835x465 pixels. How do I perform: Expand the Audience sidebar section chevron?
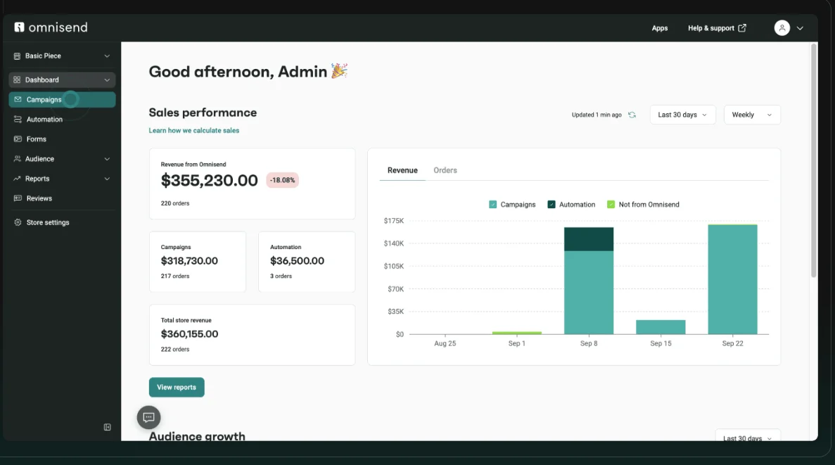click(x=107, y=159)
